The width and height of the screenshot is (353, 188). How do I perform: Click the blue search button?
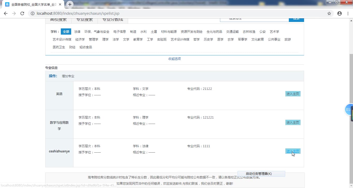click(x=296, y=19)
